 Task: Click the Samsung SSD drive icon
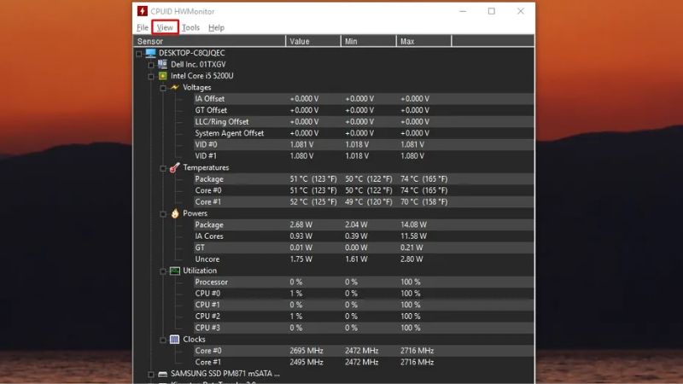[x=162, y=374]
